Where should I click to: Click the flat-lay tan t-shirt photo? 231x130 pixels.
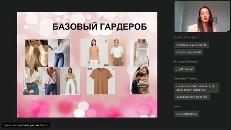(101, 81)
